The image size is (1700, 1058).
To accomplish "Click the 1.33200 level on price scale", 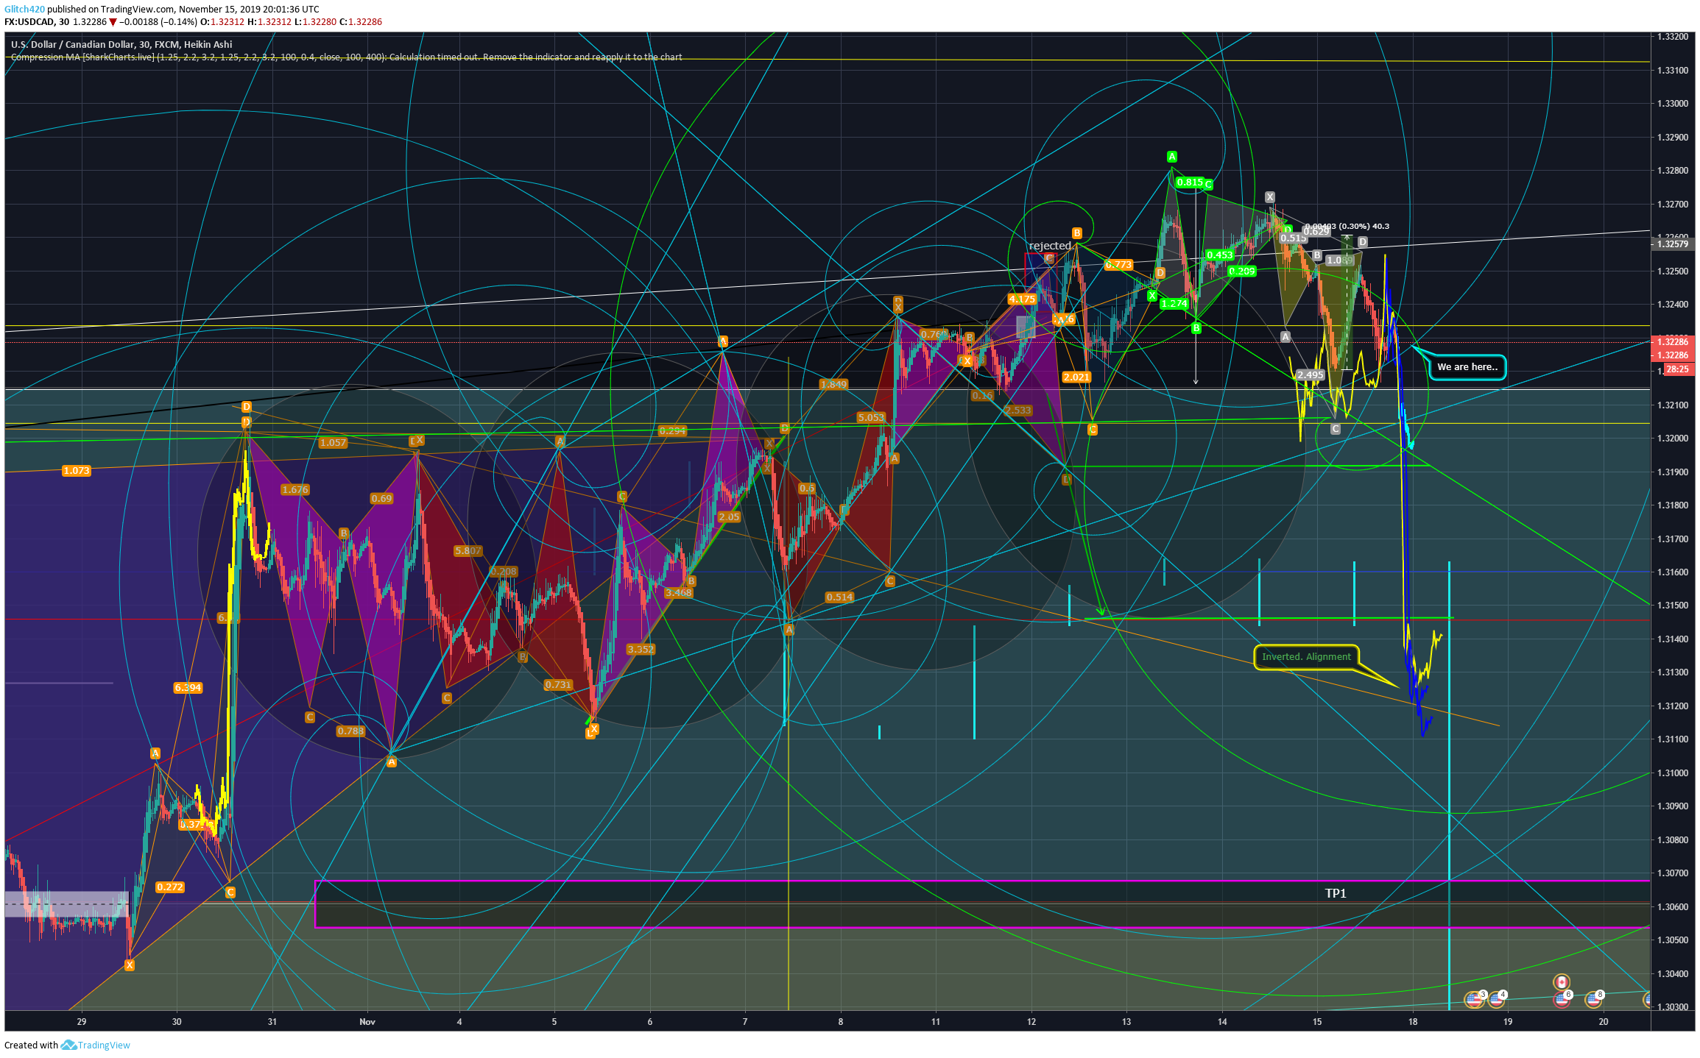I will click(1672, 37).
